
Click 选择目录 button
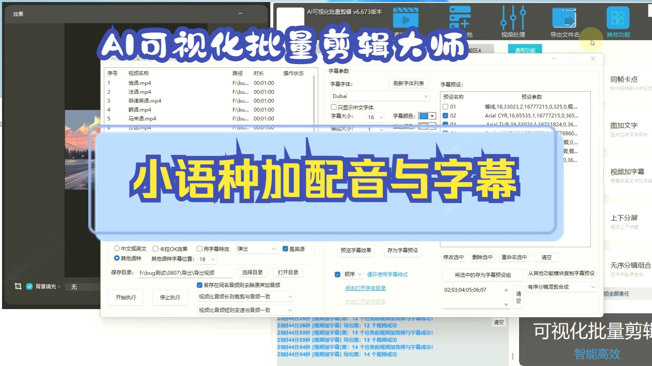252,272
